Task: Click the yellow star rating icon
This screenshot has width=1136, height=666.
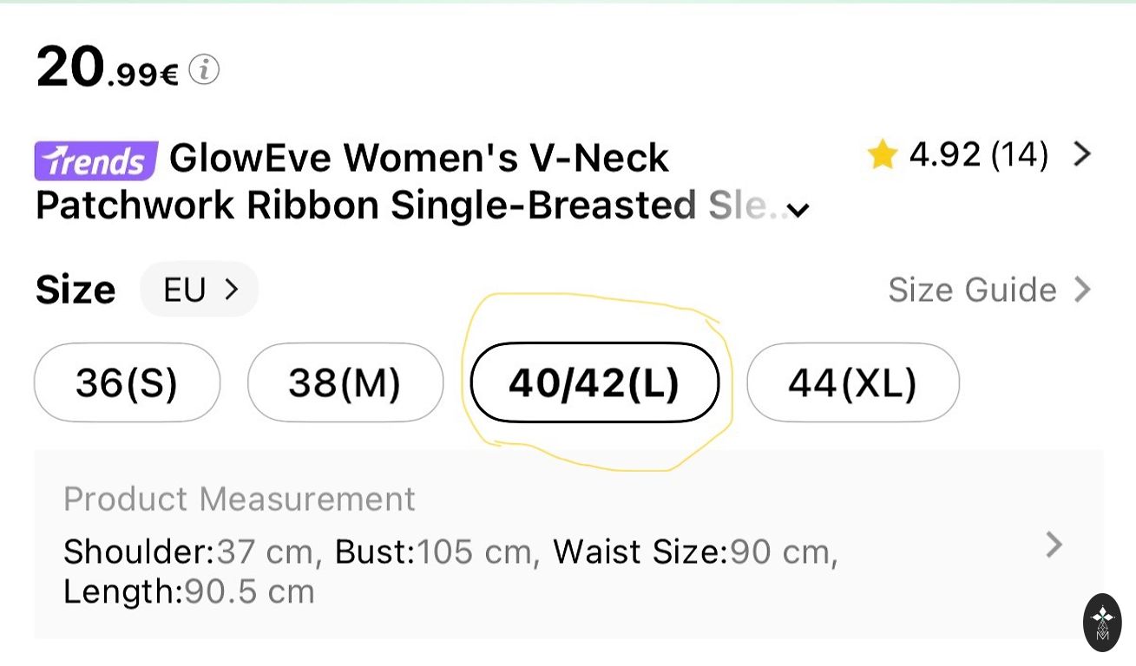Action: 881,155
